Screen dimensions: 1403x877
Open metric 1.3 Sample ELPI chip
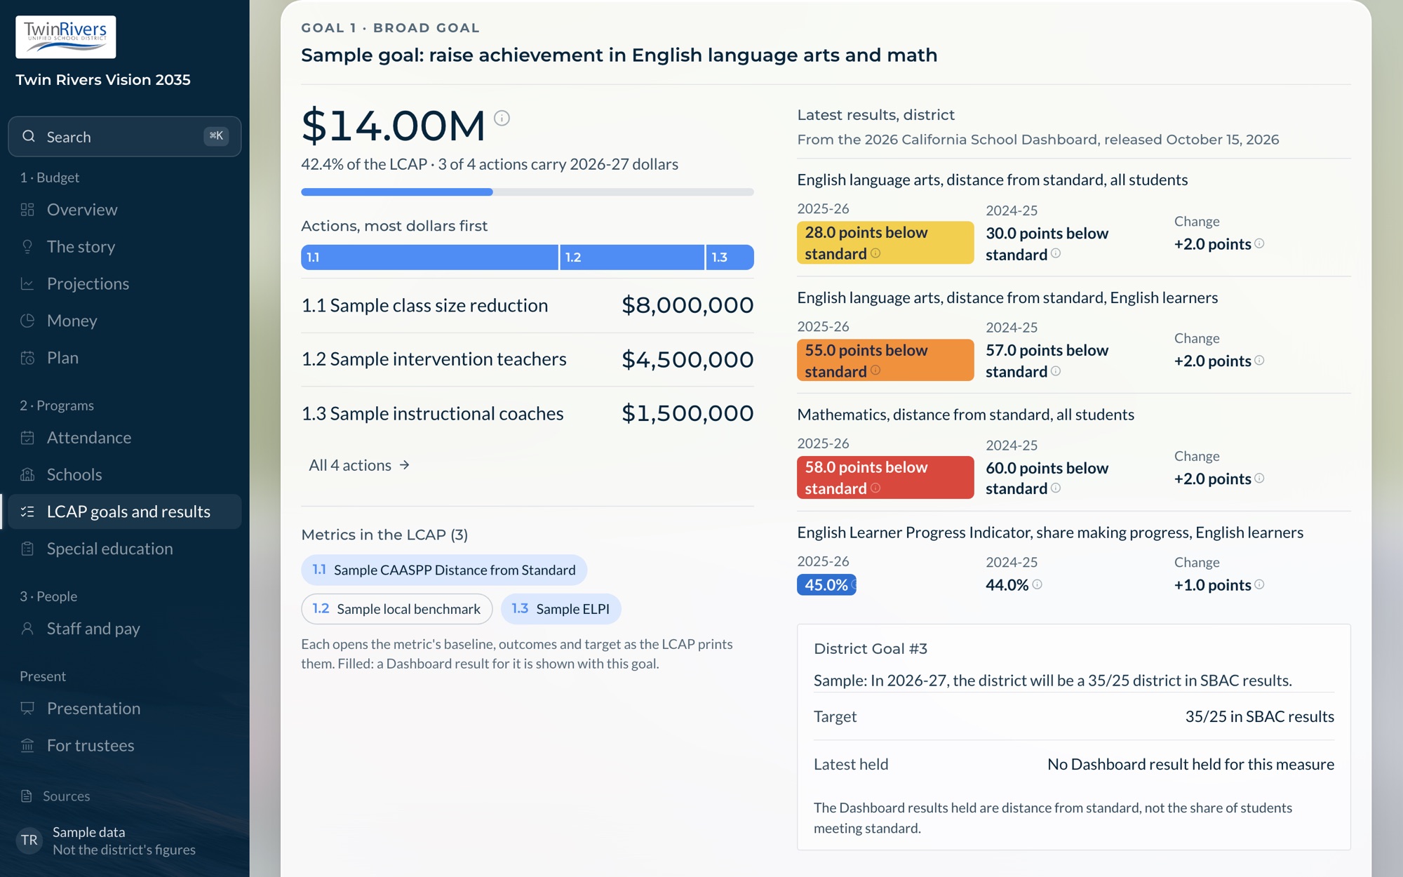coord(560,609)
